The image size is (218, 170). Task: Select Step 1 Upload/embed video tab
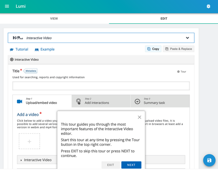[42, 101]
